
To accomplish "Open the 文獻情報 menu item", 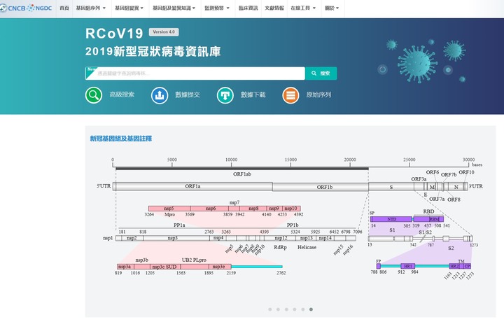I will (274, 8).
